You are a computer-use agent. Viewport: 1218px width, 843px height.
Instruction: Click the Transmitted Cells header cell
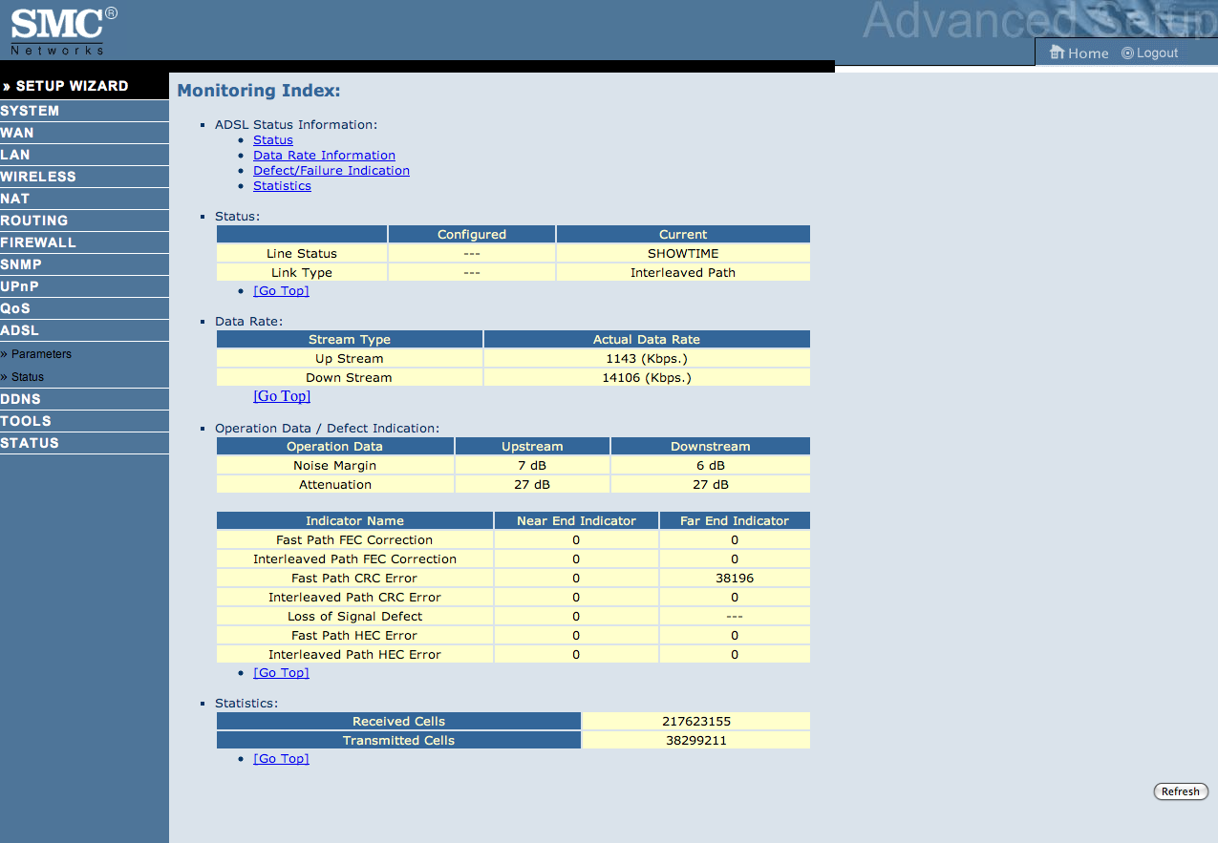tap(398, 741)
